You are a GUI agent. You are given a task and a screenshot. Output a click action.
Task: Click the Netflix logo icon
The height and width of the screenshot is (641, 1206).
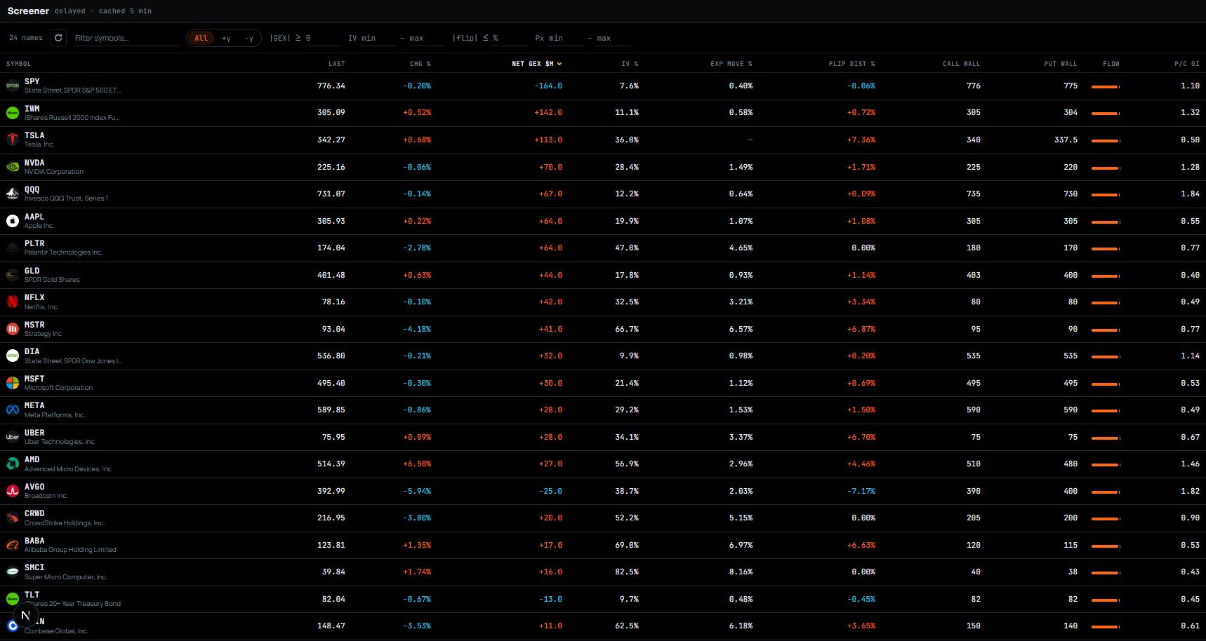click(x=13, y=302)
